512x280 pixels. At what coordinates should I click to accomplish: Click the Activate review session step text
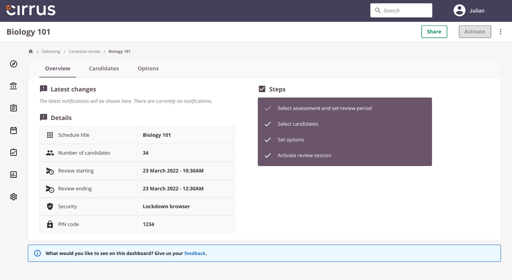305,155
